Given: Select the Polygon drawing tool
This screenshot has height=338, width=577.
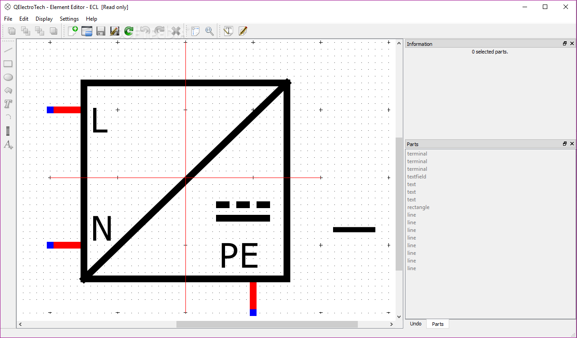Looking at the screenshot, I should pyautogui.click(x=8, y=90).
